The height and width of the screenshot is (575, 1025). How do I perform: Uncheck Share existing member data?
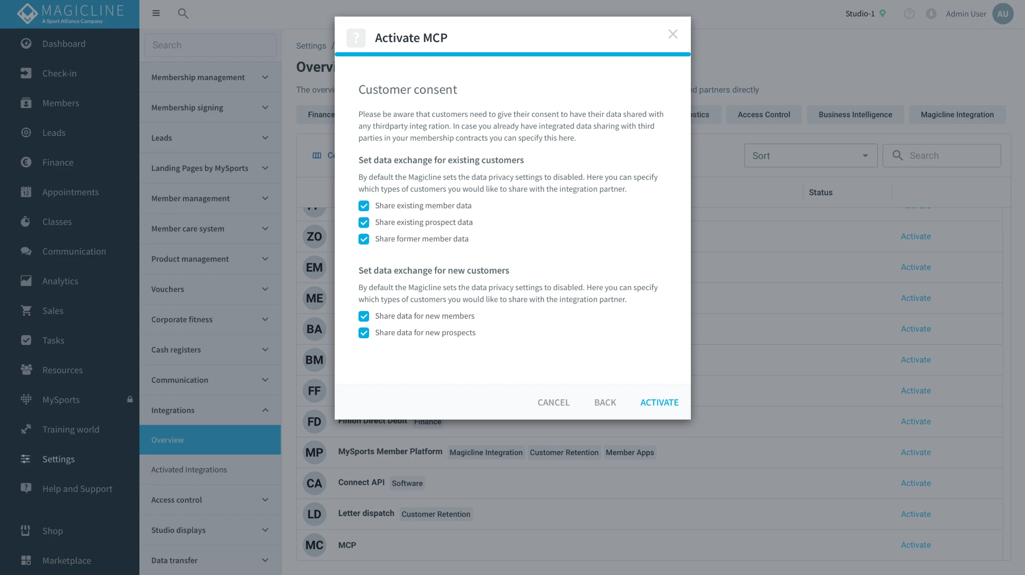pyautogui.click(x=364, y=206)
